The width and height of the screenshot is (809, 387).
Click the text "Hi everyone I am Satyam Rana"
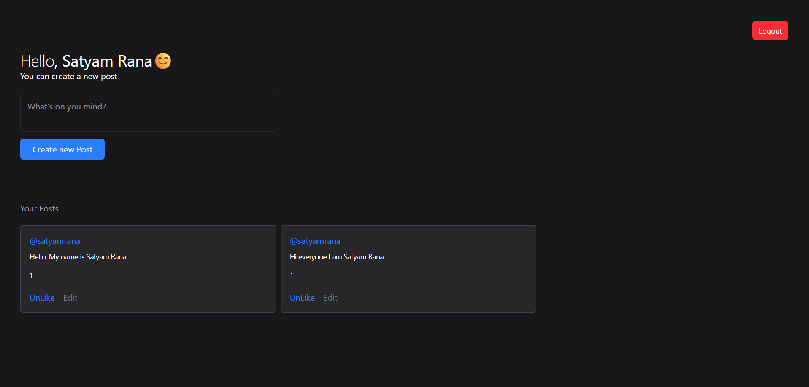click(x=337, y=257)
